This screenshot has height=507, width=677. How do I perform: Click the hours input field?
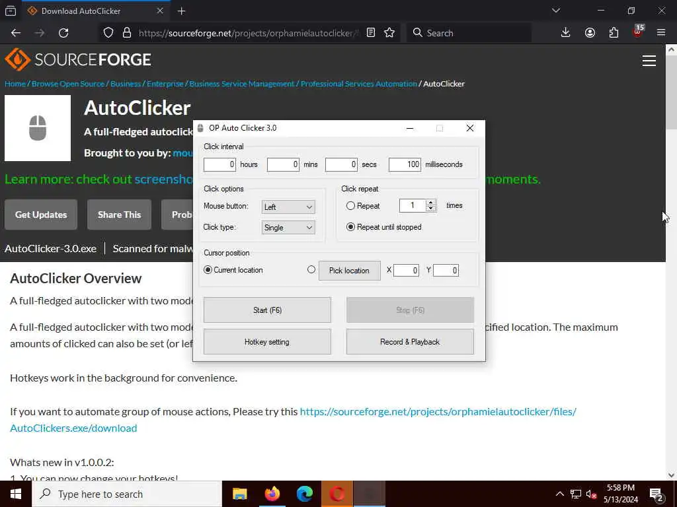[219, 164]
